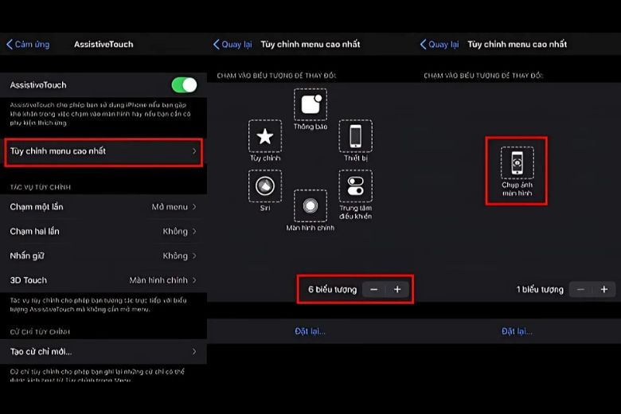Open the Chạm một lần setting
This screenshot has height=414, width=621.
coord(103,207)
